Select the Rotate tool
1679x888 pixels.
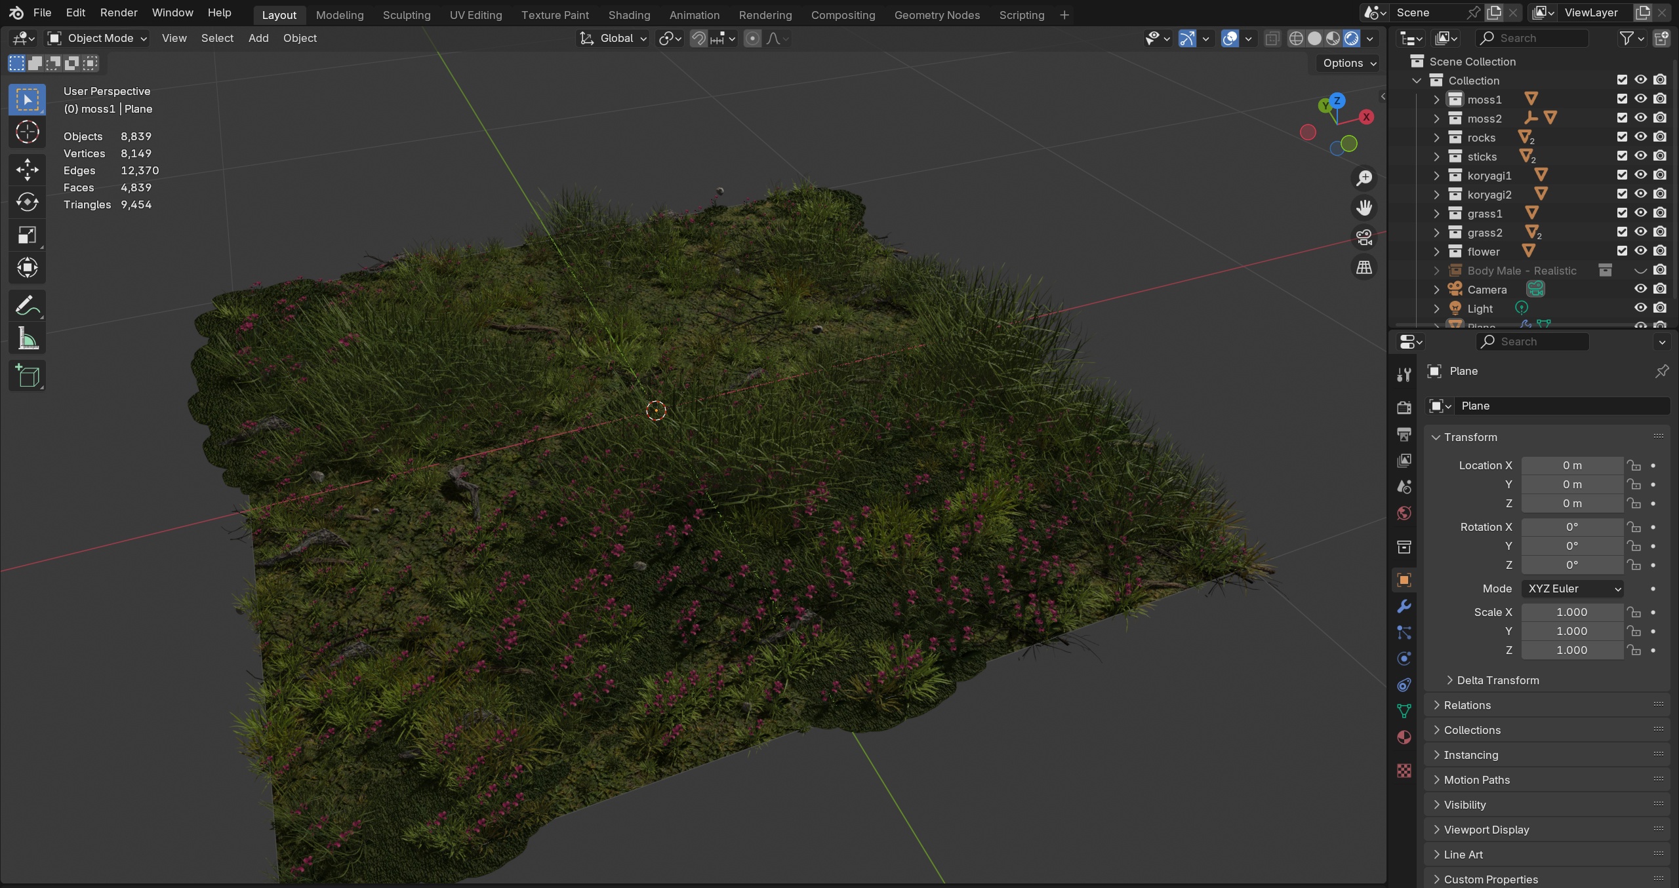point(27,202)
